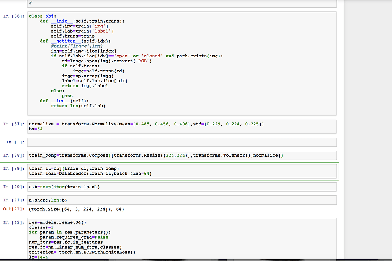Click the partial cell containing # at top

(182, 3)
